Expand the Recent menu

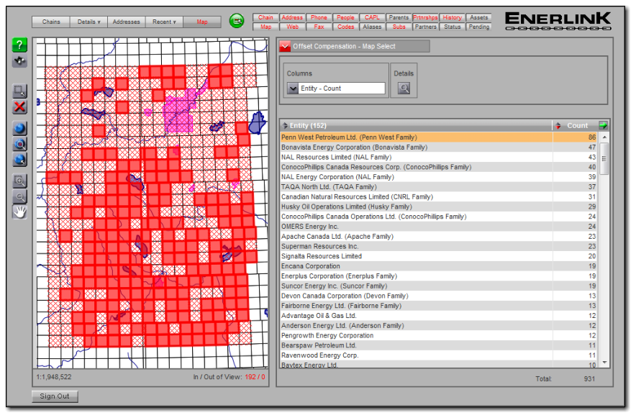coord(164,22)
